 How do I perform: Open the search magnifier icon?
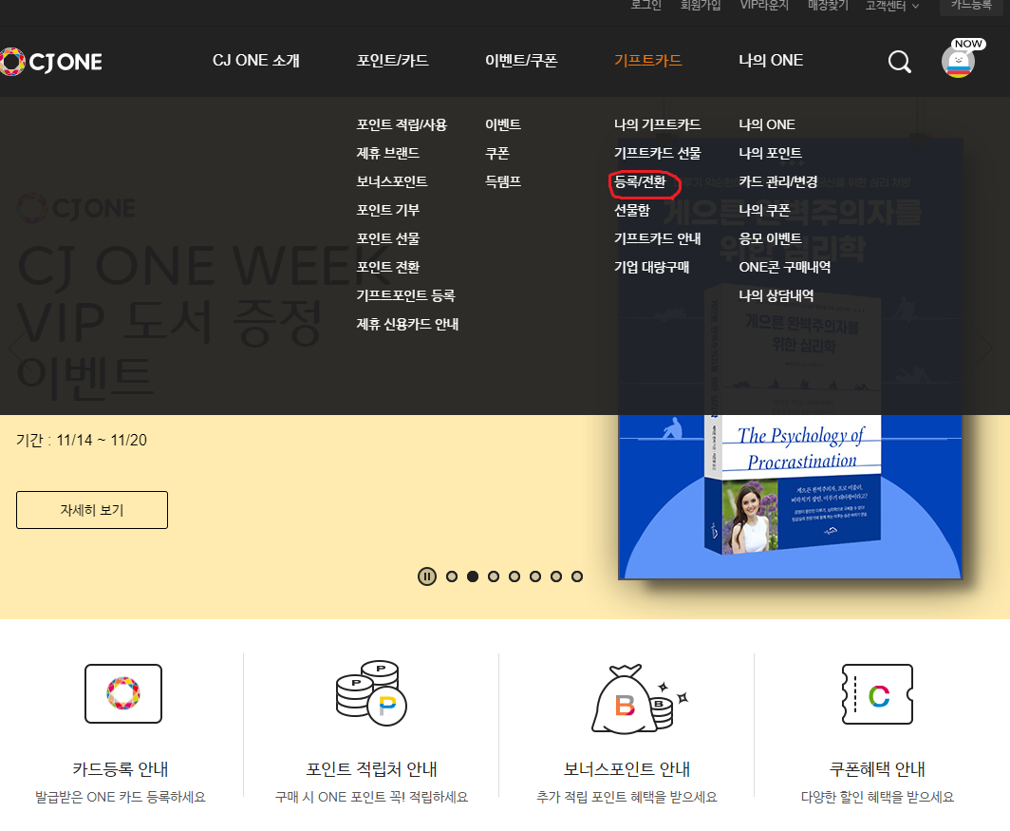coord(899,62)
